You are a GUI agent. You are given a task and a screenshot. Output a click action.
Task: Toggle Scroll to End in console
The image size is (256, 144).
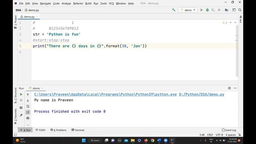point(28,112)
